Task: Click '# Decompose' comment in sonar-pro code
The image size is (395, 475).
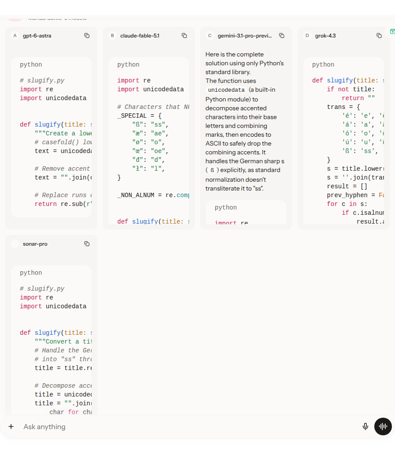Action: [x=63, y=385]
